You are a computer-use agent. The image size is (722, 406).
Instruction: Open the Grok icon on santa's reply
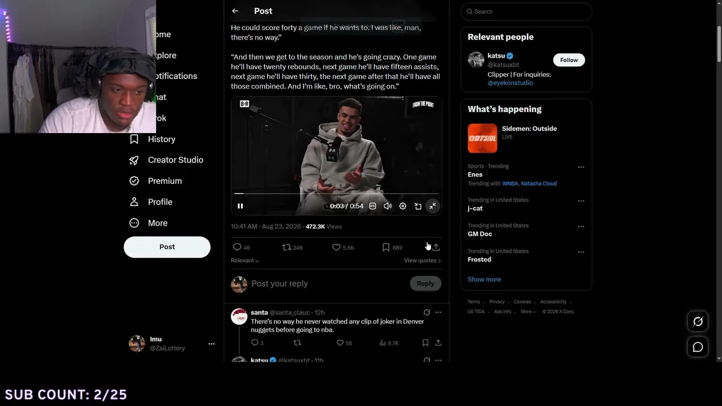coord(427,312)
